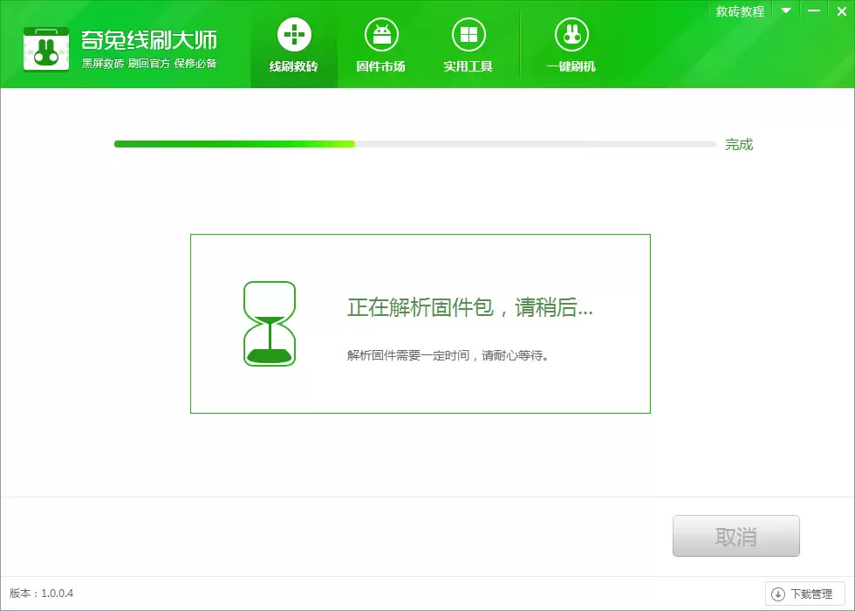Minimize the application window
The width and height of the screenshot is (855, 611).
pyautogui.click(x=814, y=10)
